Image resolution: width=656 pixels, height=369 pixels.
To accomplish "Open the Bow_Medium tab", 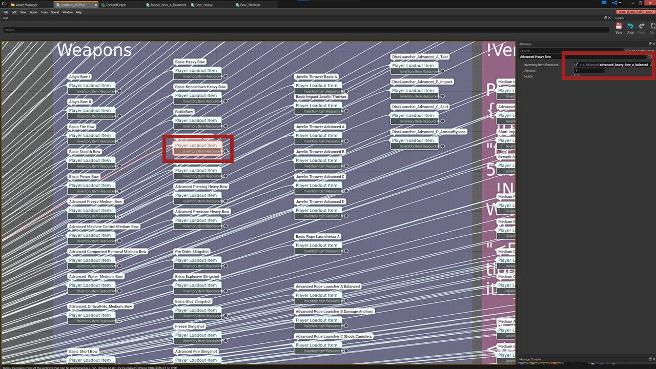I will click(250, 5).
